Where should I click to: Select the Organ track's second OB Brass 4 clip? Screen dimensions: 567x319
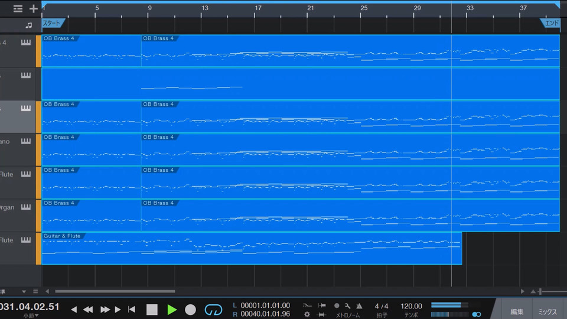pos(350,215)
